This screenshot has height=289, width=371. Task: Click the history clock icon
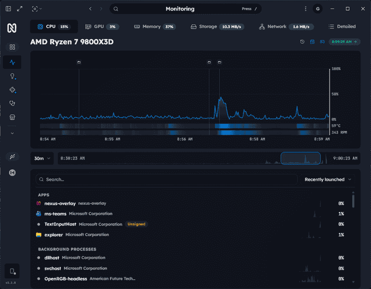(x=302, y=41)
